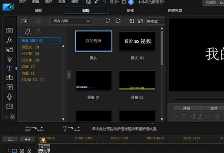
Task: Click the redo arrow icon
Action: [104, 2]
